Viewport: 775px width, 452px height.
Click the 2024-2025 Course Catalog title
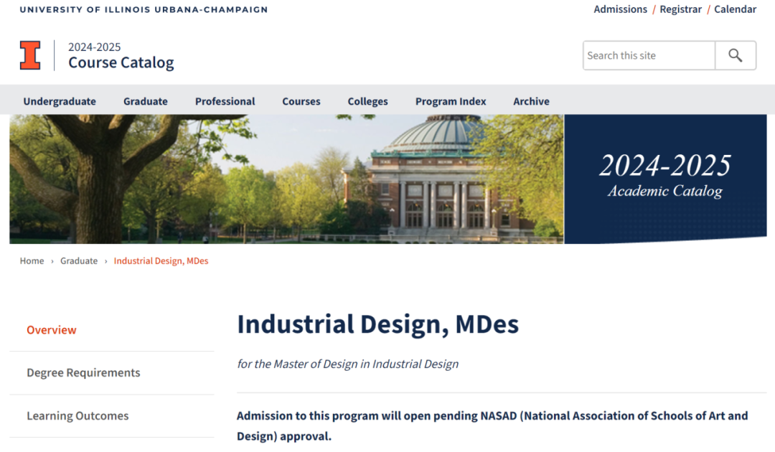click(121, 55)
